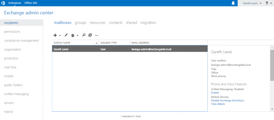Click lewisga-admin@exchangelab.local in the table
This screenshot has height=120, width=274.
pos(151,49)
